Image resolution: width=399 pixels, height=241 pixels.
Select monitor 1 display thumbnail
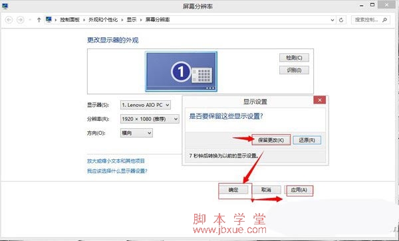(x=181, y=71)
